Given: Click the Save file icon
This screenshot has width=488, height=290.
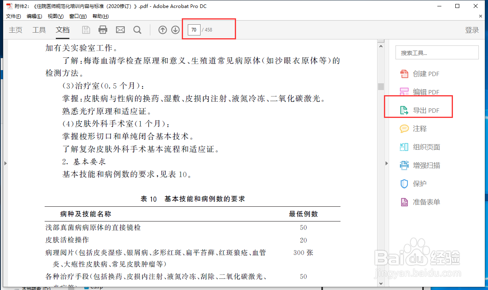Looking at the screenshot, I should pos(86,30).
